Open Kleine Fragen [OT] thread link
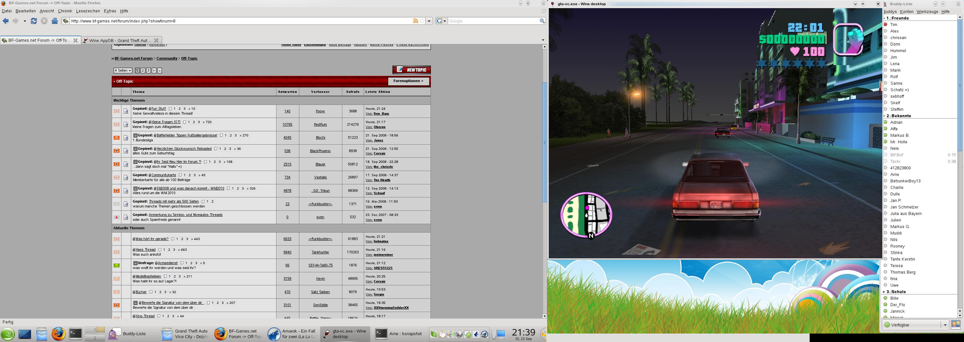 [166, 122]
